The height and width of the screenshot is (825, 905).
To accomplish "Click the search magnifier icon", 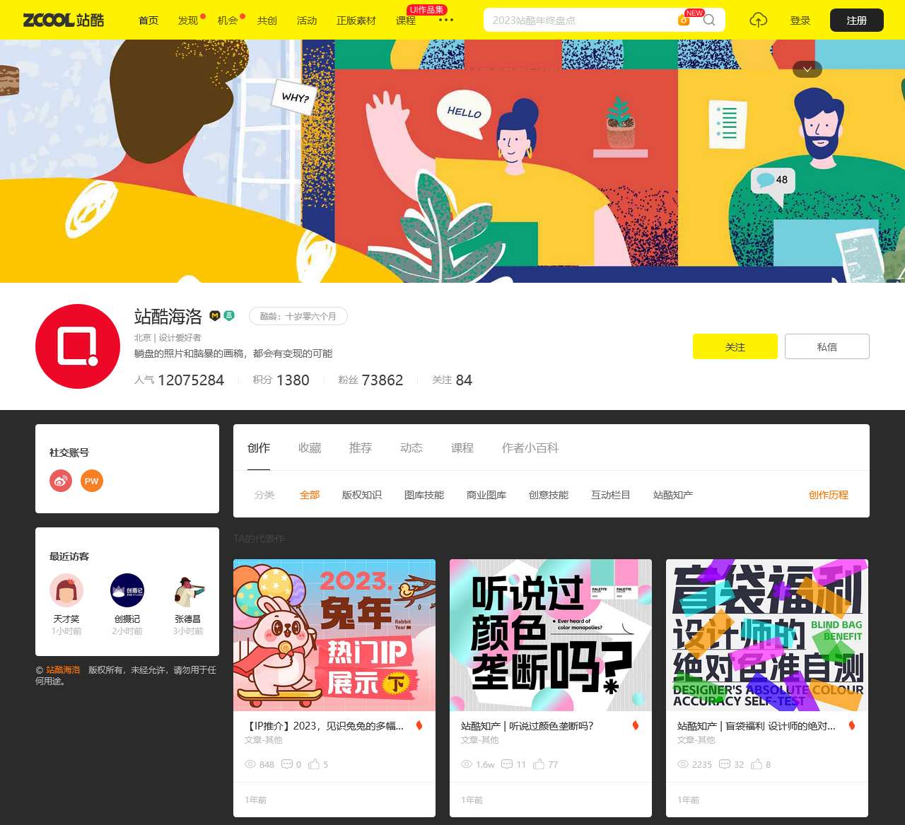I will 710,20.
